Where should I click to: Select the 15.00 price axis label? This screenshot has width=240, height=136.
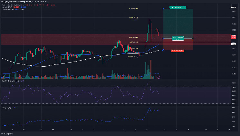[x=234, y=30]
